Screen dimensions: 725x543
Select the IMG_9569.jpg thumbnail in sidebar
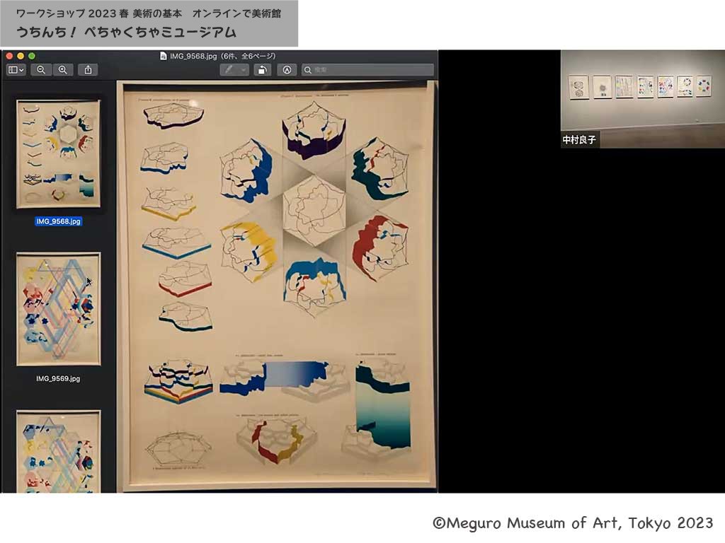pyautogui.click(x=58, y=309)
